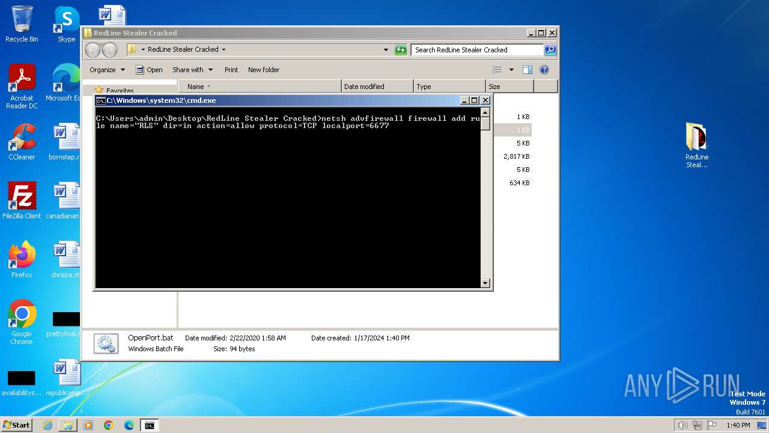Click Search RedLine Stealer Cracked field

[478, 50]
